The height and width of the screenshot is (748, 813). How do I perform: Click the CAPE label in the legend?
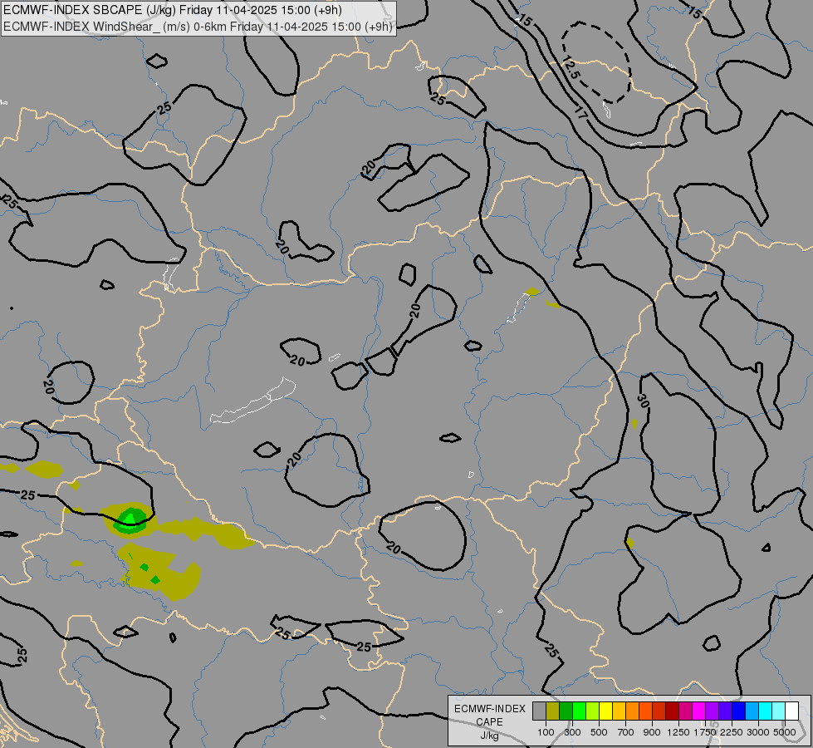[x=489, y=722]
